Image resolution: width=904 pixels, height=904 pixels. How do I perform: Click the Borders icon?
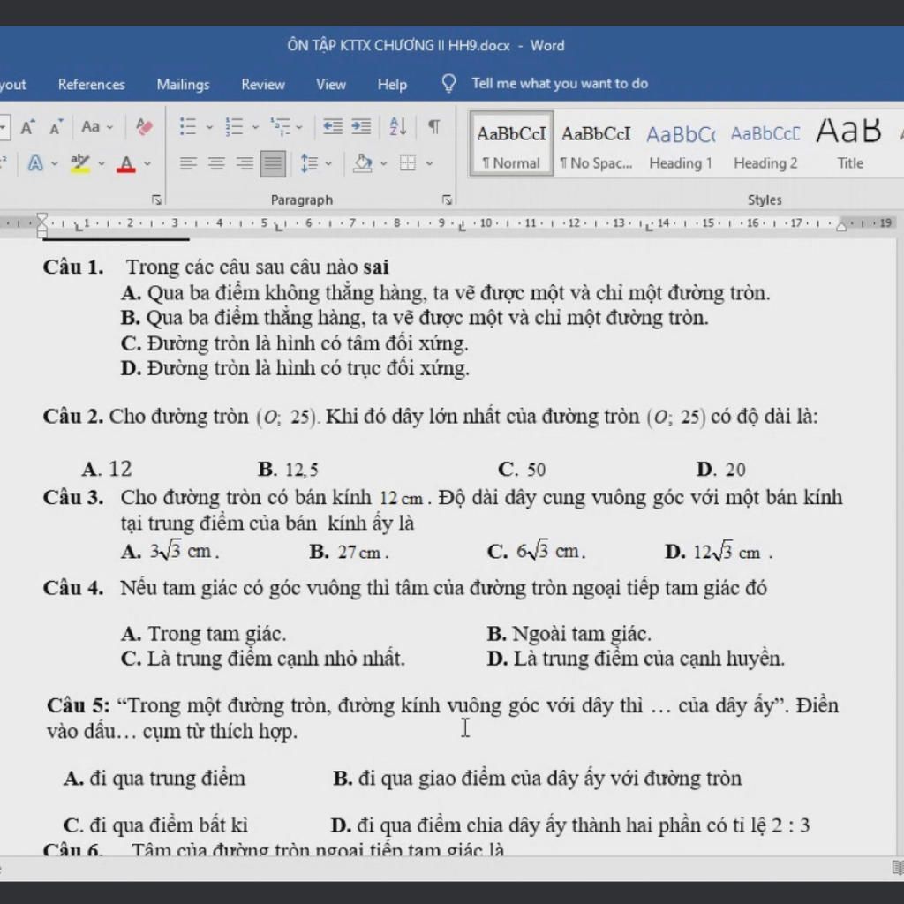408,163
